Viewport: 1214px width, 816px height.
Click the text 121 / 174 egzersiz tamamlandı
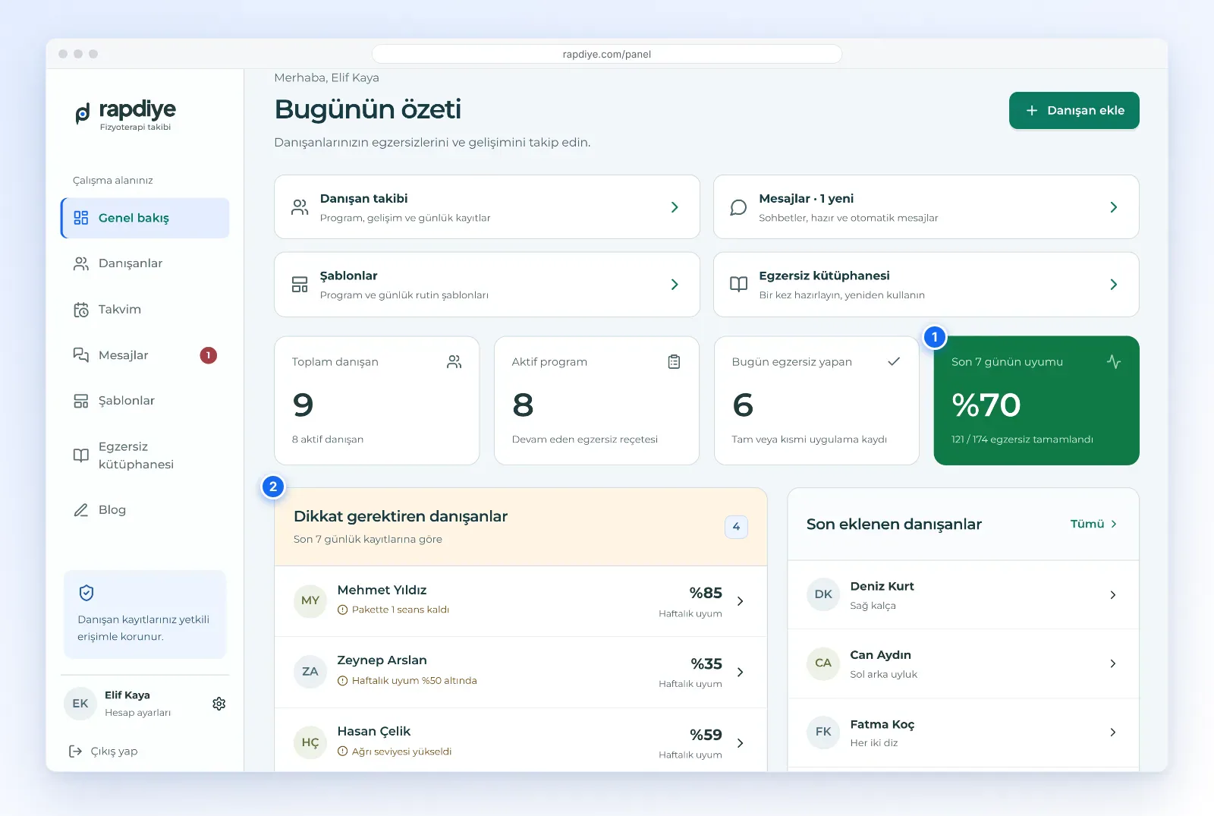pos(1022,440)
